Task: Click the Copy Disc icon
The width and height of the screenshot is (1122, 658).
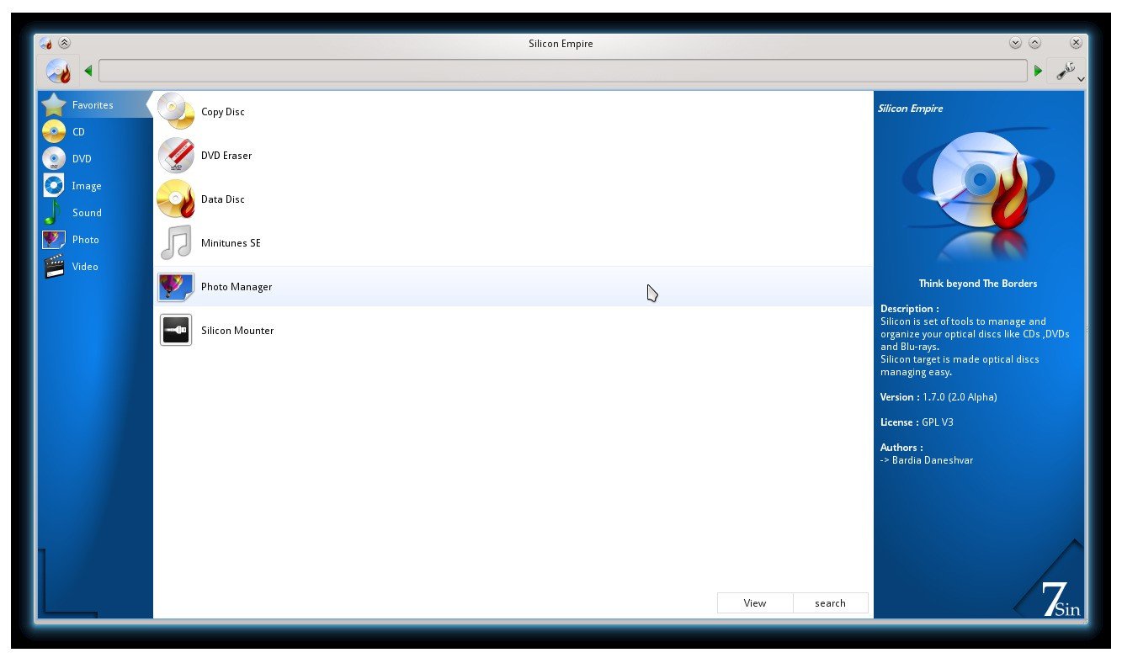Action: pyautogui.click(x=176, y=112)
